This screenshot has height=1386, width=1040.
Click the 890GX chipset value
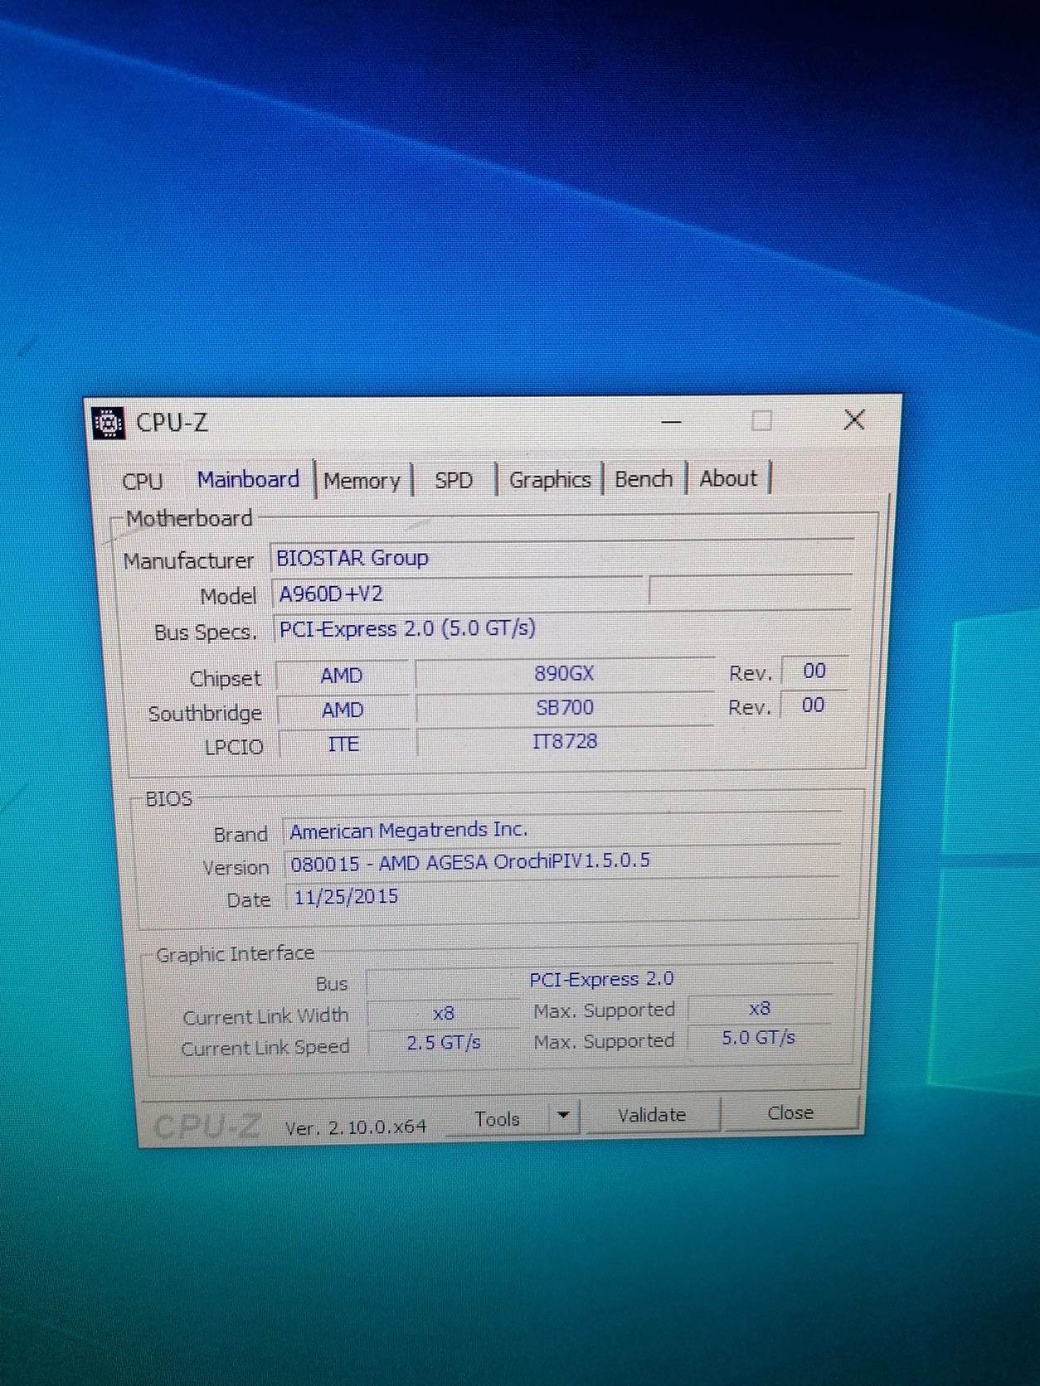(x=564, y=673)
